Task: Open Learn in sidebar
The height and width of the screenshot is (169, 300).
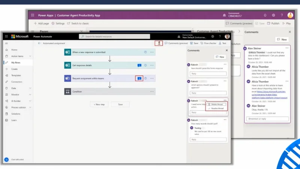Action: tap(14, 120)
